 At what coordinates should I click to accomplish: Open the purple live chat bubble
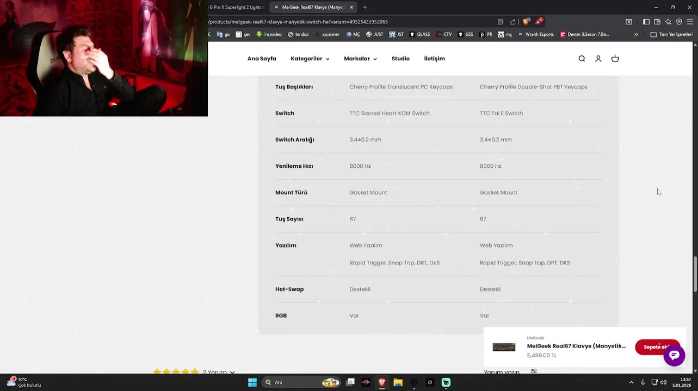[x=674, y=355]
